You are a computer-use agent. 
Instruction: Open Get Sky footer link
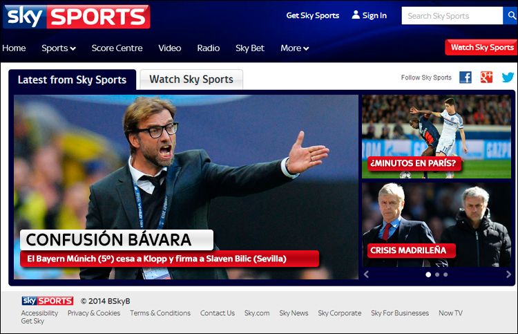pos(32,321)
